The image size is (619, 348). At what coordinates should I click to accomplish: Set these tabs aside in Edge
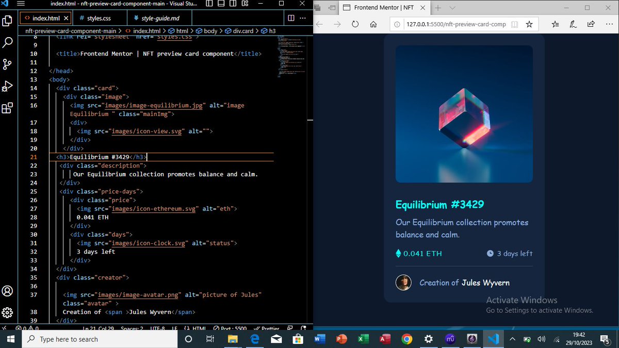point(332,8)
